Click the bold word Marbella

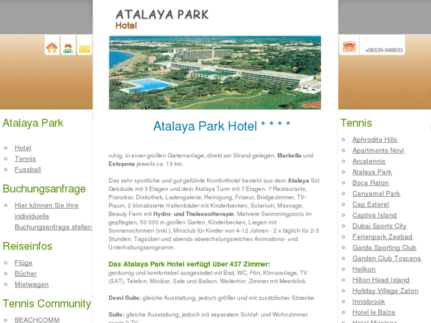pyautogui.click(x=289, y=156)
